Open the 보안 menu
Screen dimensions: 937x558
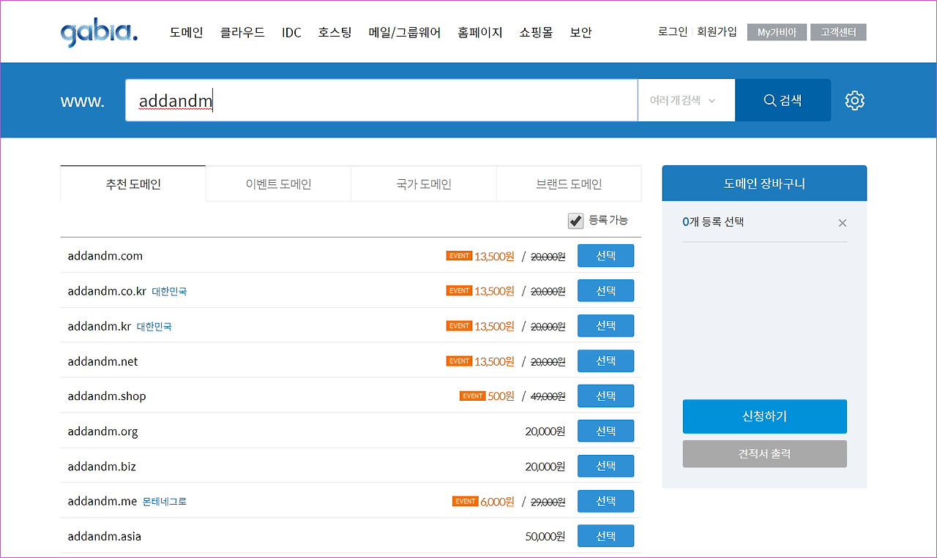581,32
